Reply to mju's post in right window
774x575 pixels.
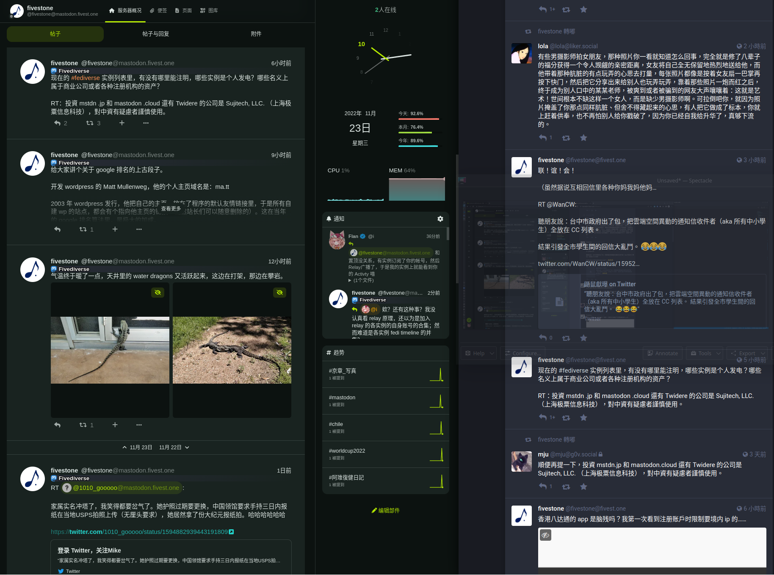pos(543,487)
